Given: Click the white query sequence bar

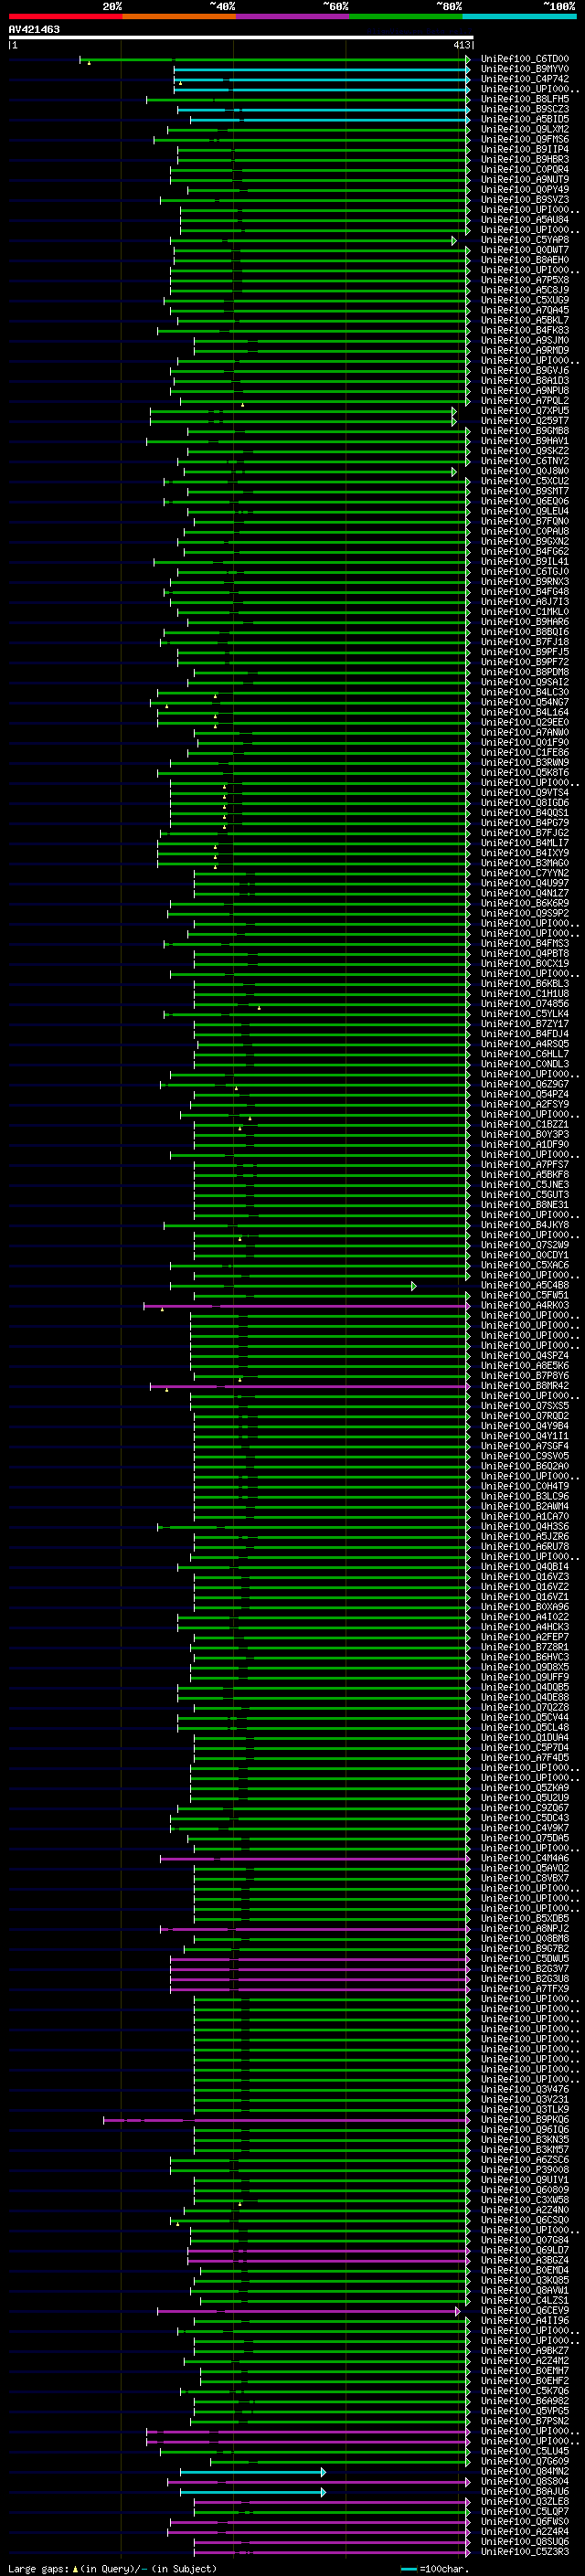Looking at the screenshot, I should coord(240,37).
